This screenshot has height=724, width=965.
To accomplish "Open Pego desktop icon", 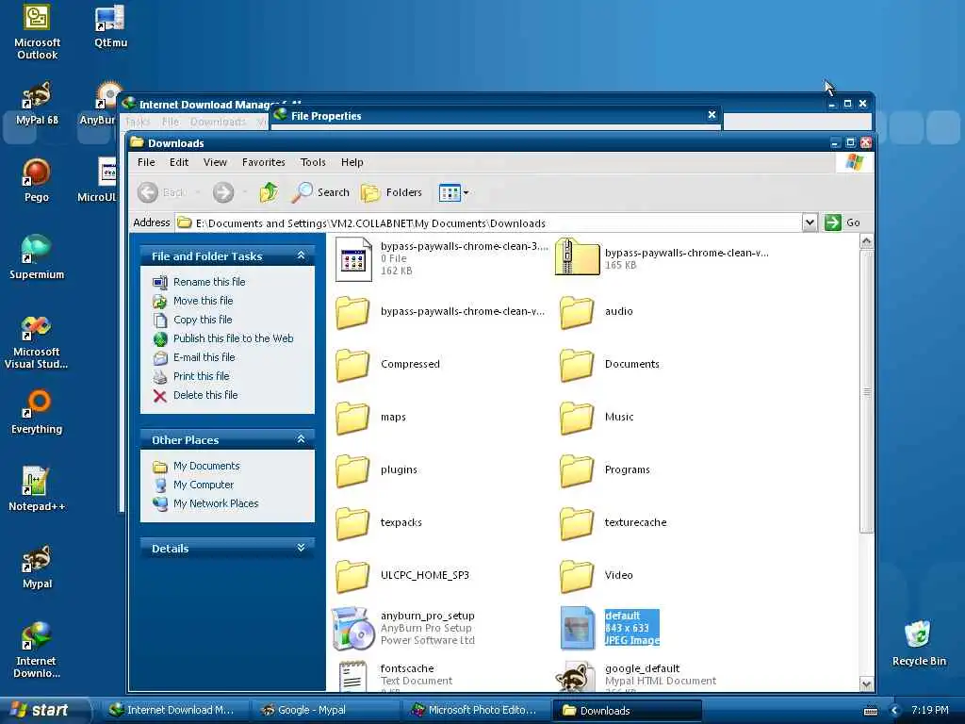I will pos(37,181).
